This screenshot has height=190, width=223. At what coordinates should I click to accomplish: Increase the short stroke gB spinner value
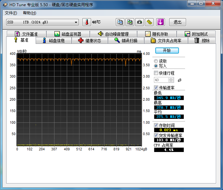coord(171,79)
